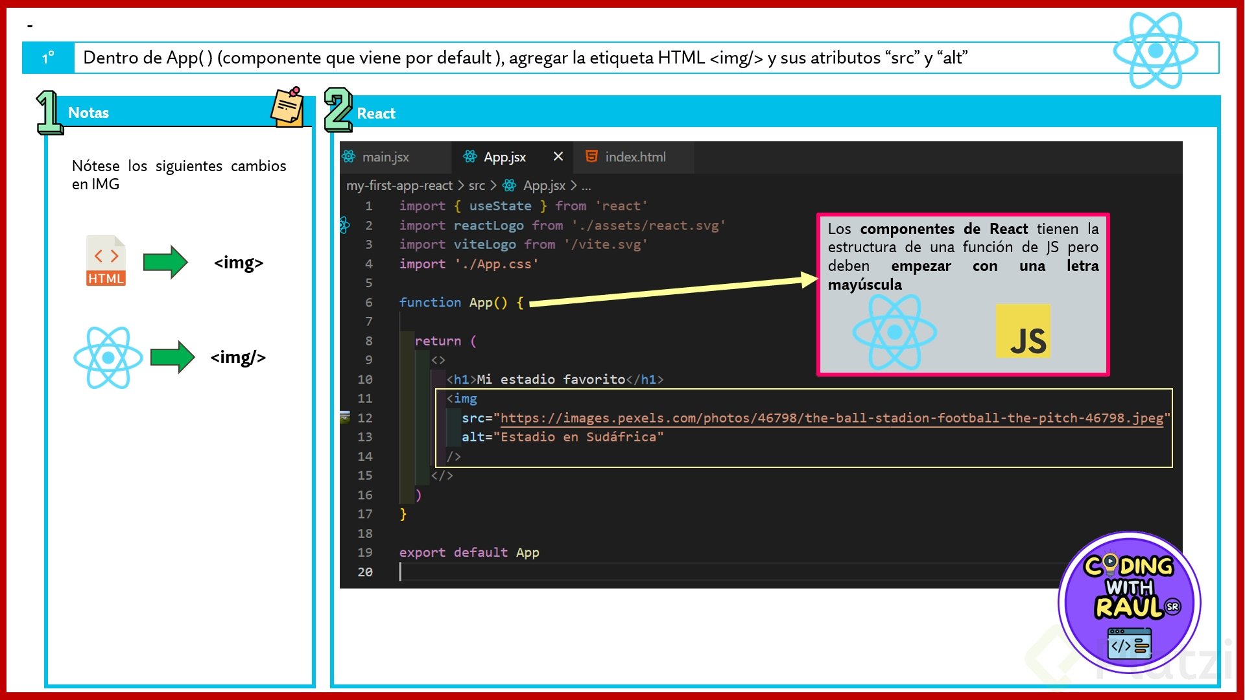Click the large React logo at top right

click(x=1155, y=51)
